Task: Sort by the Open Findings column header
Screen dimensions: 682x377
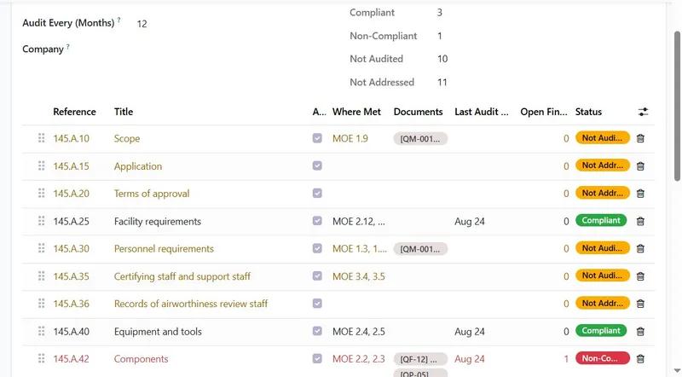Action: pos(544,112)
